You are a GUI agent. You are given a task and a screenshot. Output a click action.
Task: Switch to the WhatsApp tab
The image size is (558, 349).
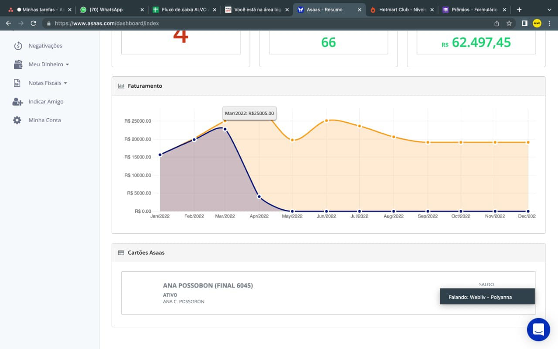click(x=111, y=10)
